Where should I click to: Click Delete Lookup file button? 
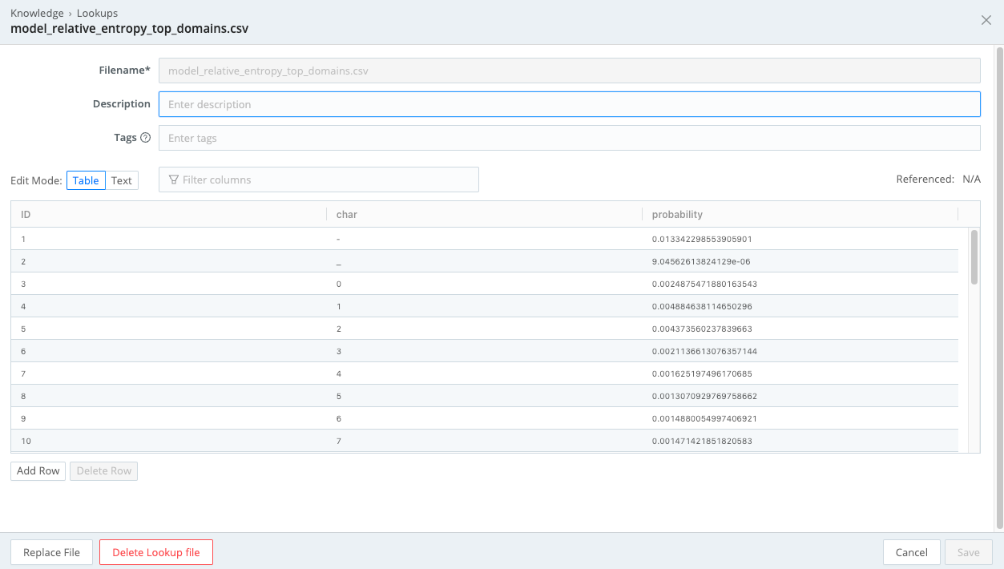[x=155, y=552]
